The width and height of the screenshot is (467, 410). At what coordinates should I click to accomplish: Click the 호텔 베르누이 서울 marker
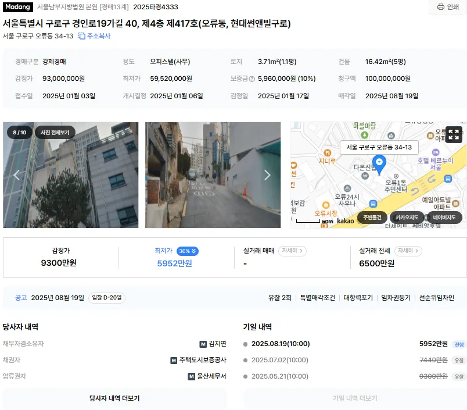coord(436,152)
